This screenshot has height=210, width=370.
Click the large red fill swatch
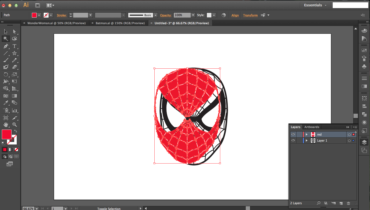point(6,134)
